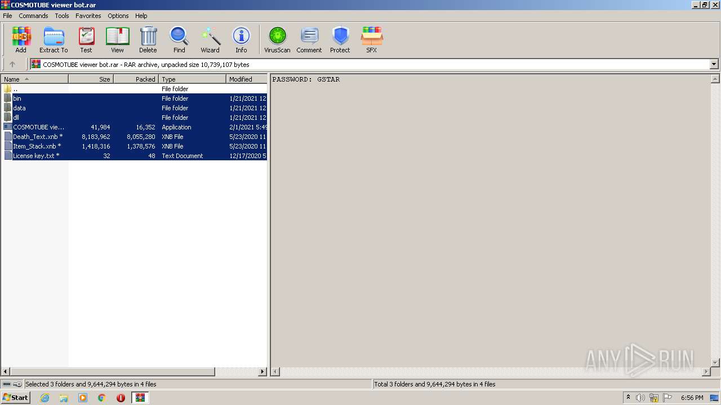The image size is (721, 405).
Task: Open the Tools menu
Action: tap(62, 16)
